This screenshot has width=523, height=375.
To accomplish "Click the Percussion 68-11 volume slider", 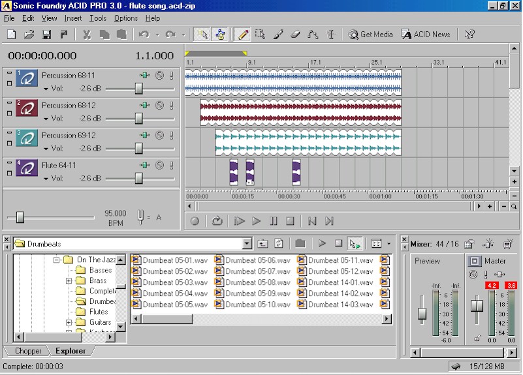I will pyautogui.click(x=139, y=89).
